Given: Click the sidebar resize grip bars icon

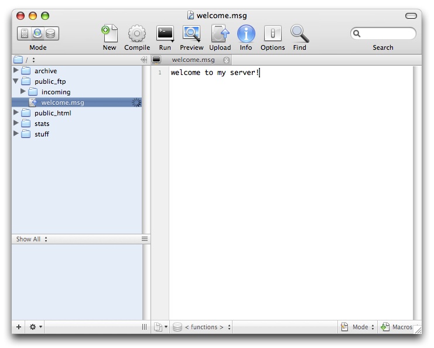Looking at the screenshot, I should pos(144,327).
